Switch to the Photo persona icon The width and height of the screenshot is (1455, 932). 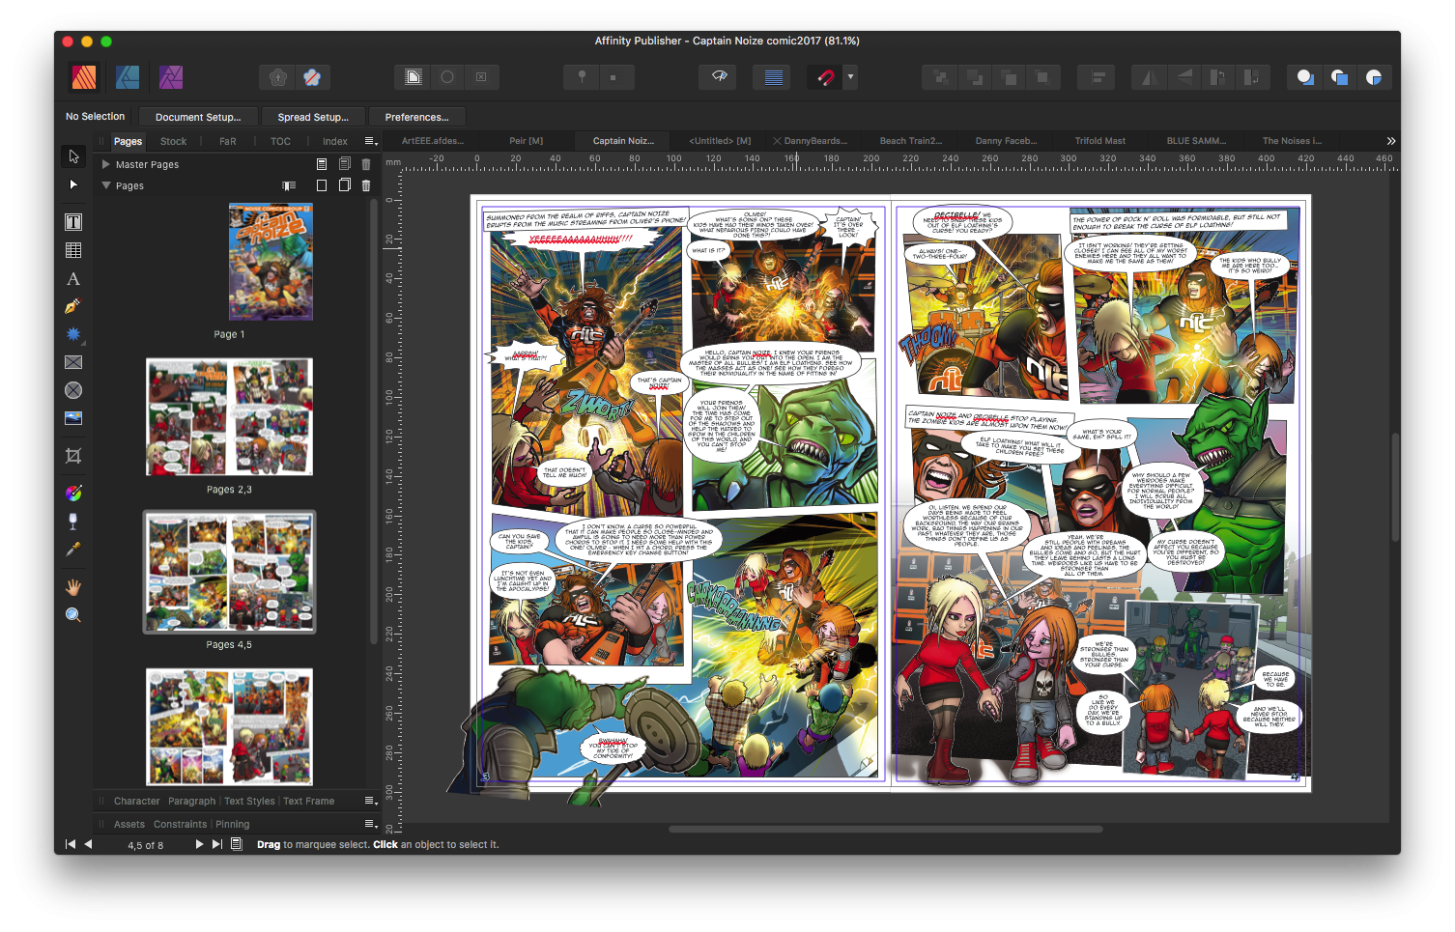(171, 76)
